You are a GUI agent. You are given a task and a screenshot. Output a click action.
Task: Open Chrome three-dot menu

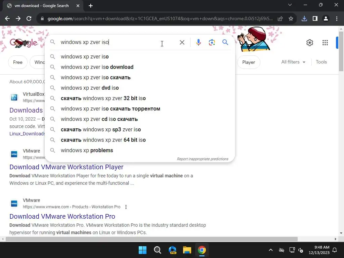[x=337, y=19]
